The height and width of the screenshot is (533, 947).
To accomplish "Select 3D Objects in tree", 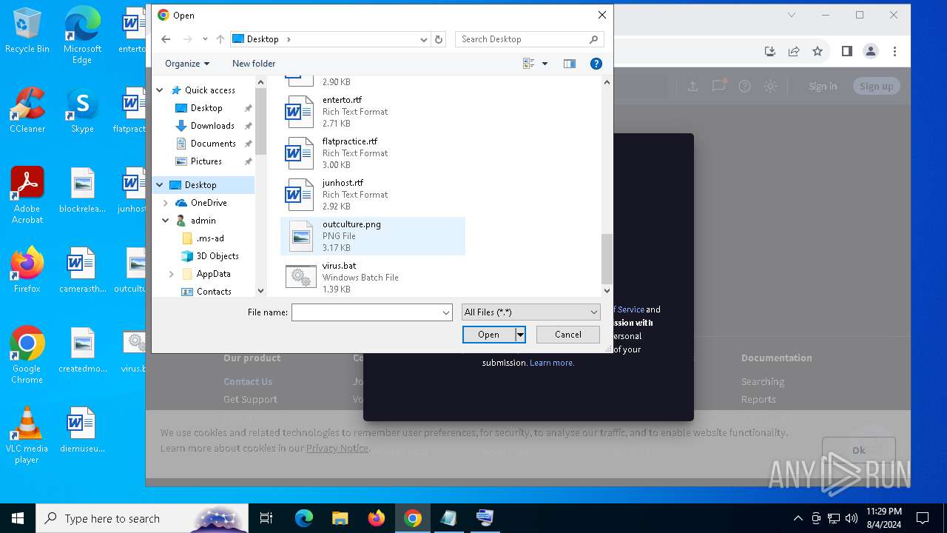I will [x=217, y=256].
